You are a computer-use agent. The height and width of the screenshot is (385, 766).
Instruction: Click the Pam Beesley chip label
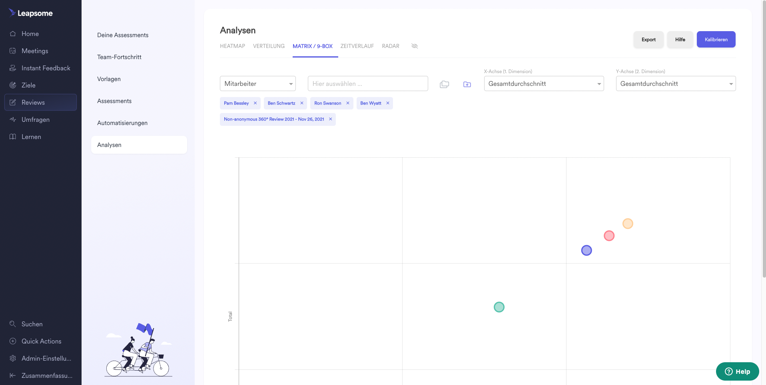click(x=236, y=103)
